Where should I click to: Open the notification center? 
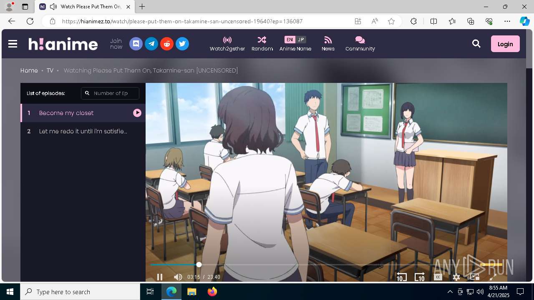pyautogui.click(x=520, y=292)
